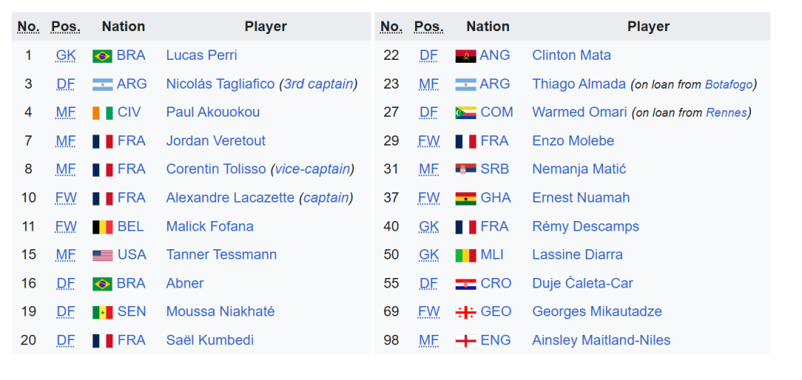Click the vice-captain link after Tolisso

[x=312, y=169]
